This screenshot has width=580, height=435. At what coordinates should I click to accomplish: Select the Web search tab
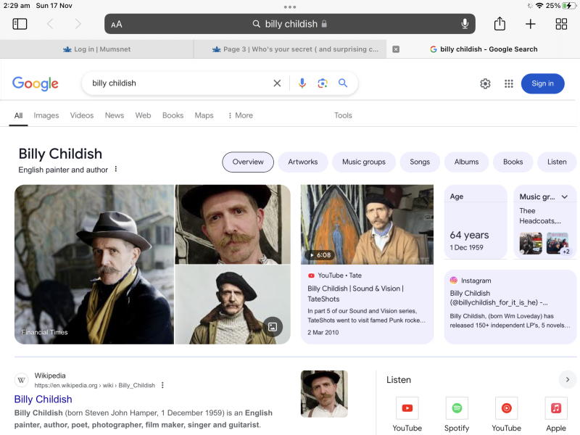pyautogui.click(x=143, y=115)
